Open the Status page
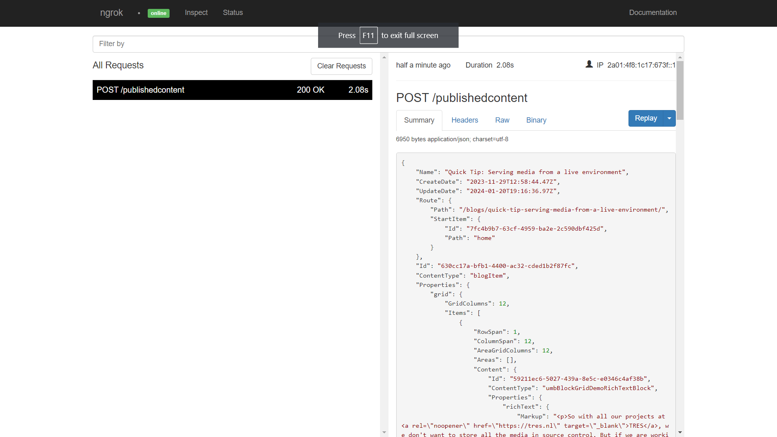The image size is (777, 437). click(233, 13)
